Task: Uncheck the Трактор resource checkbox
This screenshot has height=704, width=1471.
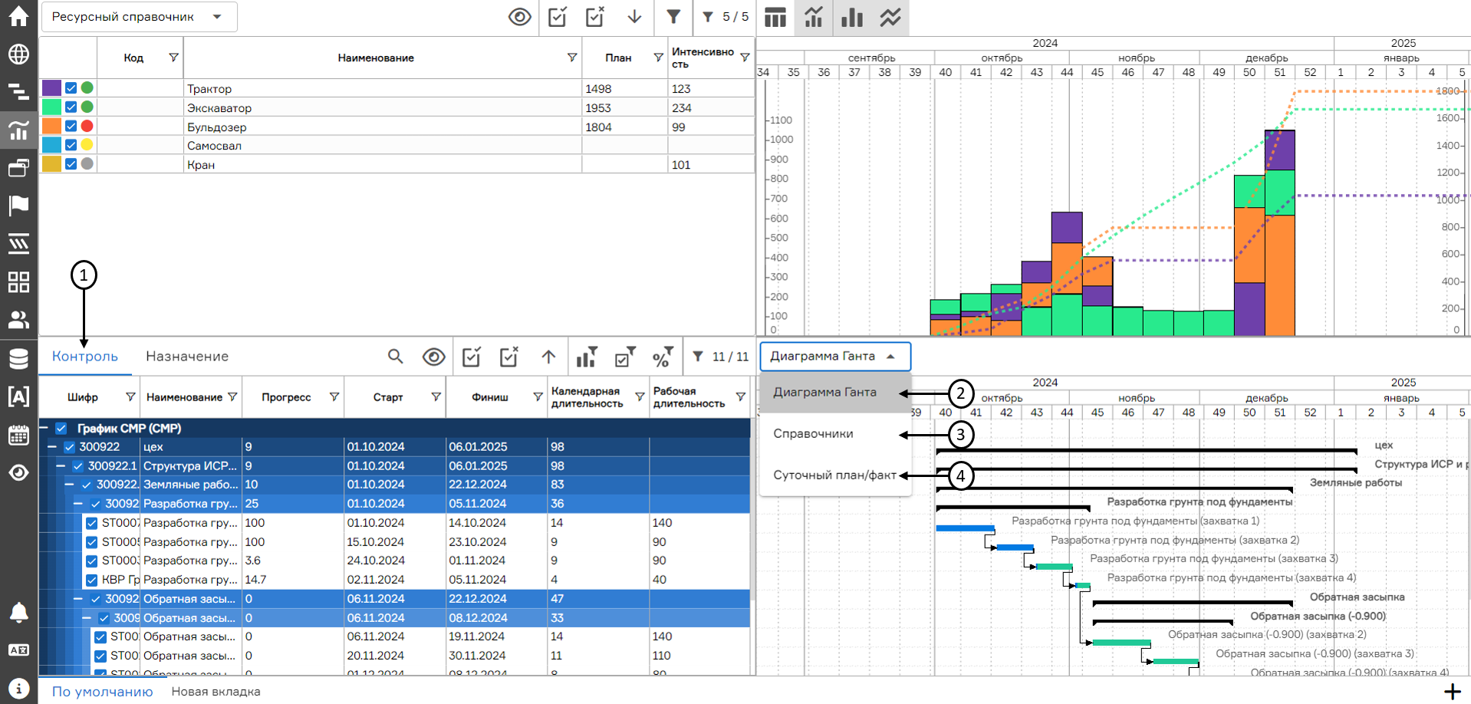Action: click(71, 88)
